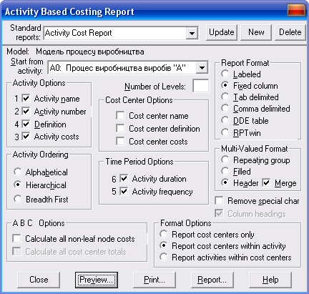This screenshot has width=309, height=294.
Task: Click the Number of Levels input field
Action: [201, 86]
